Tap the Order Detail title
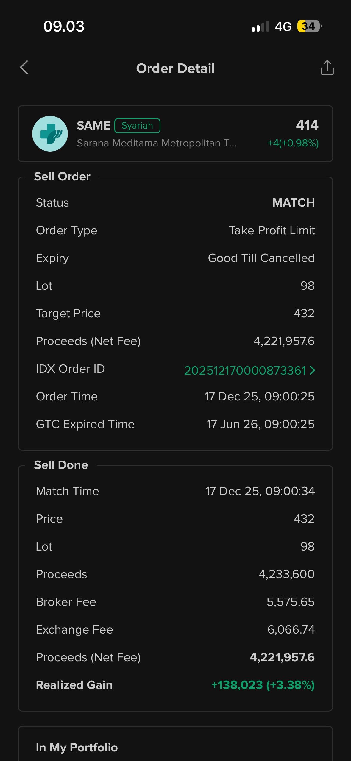 [175, 68]
